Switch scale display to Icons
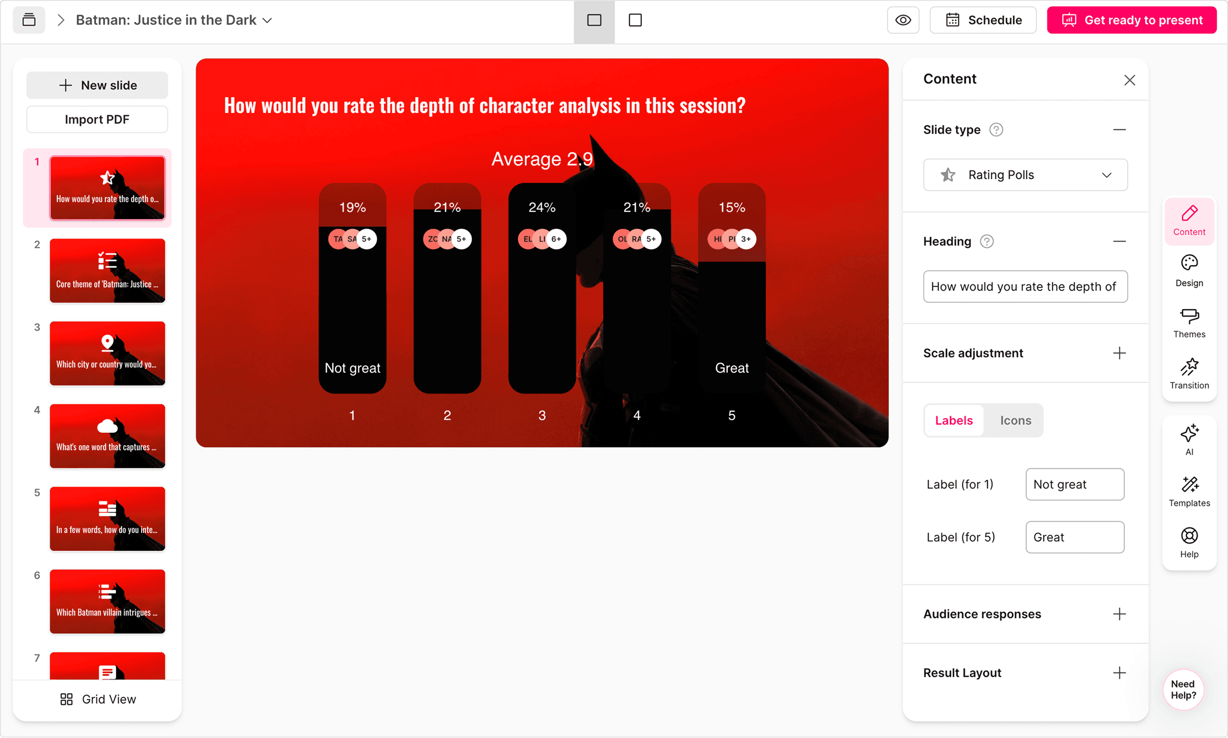The image size is (1228, 738). [1015, 420]
